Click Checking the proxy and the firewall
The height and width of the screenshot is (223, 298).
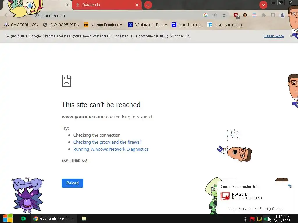(x=107, y=142)
